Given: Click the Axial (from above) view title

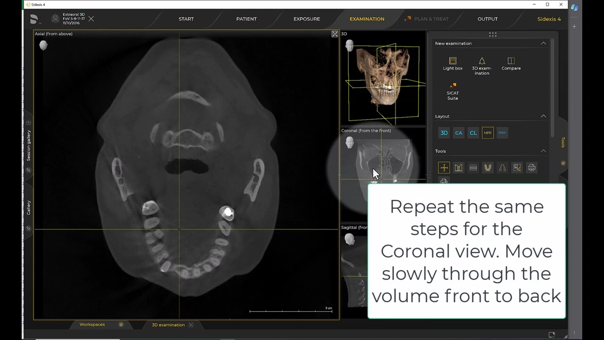Looking at the screenshot, I should [x=54, y=34].
